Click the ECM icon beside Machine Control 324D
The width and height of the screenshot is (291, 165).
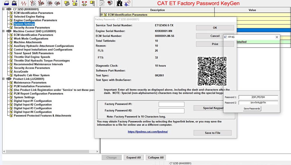click(x=9, y=31)
